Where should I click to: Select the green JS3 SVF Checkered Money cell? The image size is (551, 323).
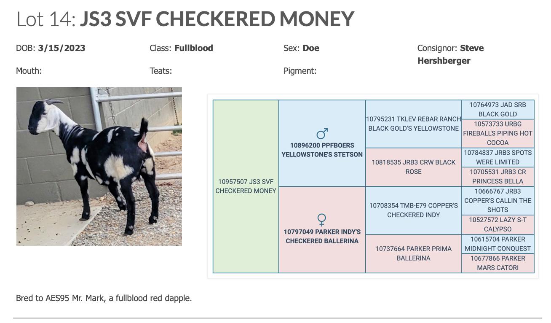tap(246, 186)
